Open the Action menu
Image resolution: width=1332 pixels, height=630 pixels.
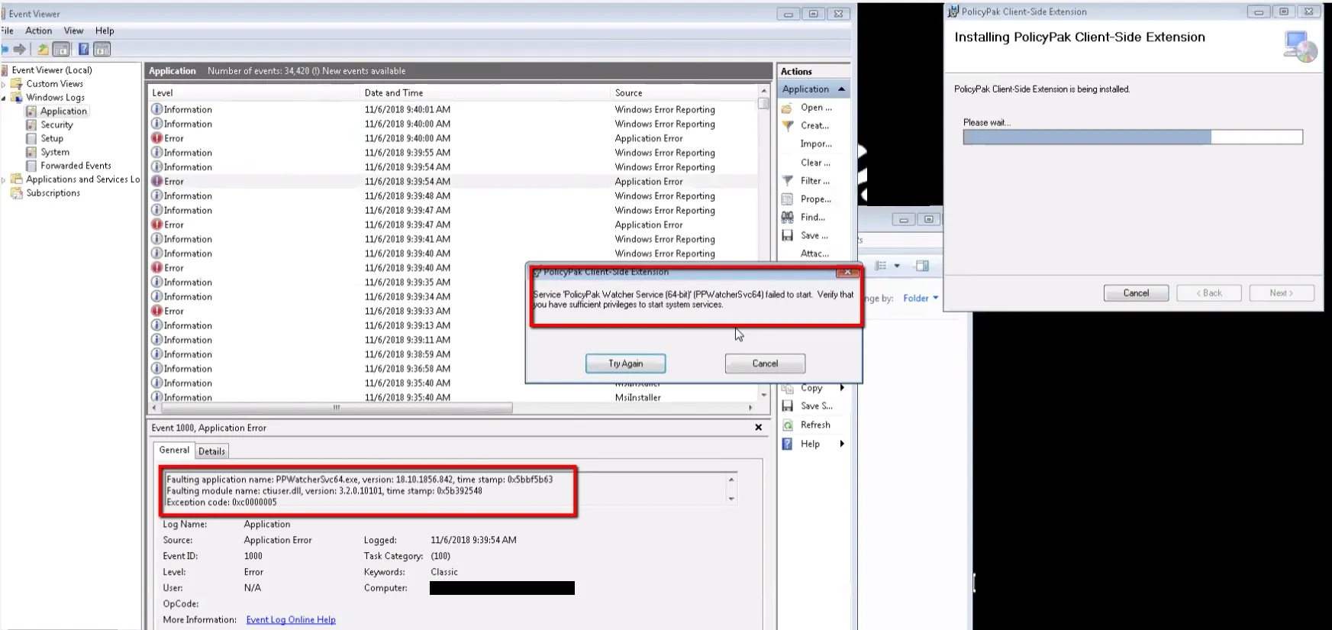[38, 31]
